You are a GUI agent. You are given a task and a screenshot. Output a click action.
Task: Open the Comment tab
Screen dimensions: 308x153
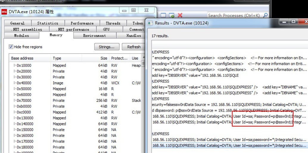tap(134, 29)
